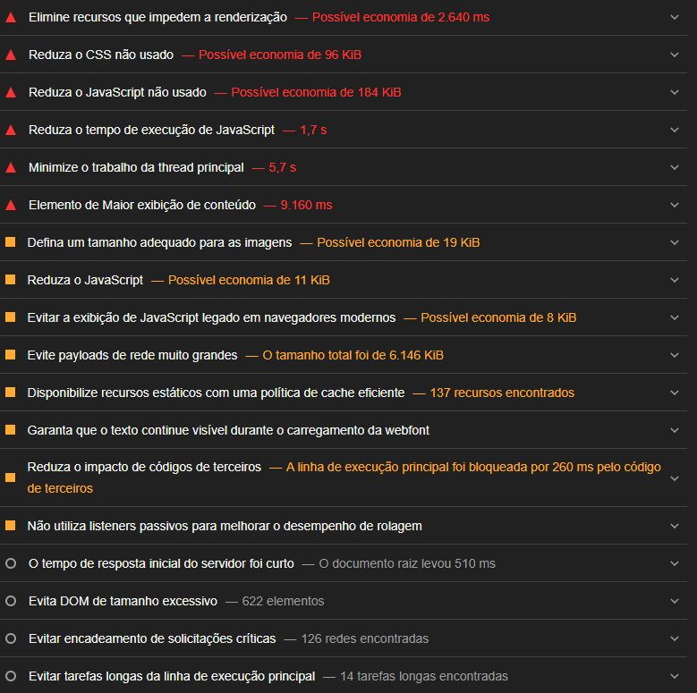Expand chevron for 'Reduza o tempo de execução de JavaScript'
The image size is (697, 693).
pos(675,130)
